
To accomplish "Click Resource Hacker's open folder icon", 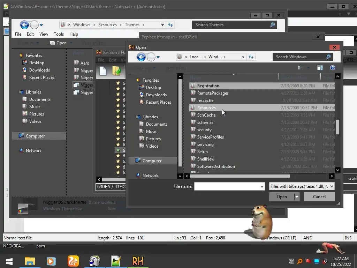I will pos(116,71).
